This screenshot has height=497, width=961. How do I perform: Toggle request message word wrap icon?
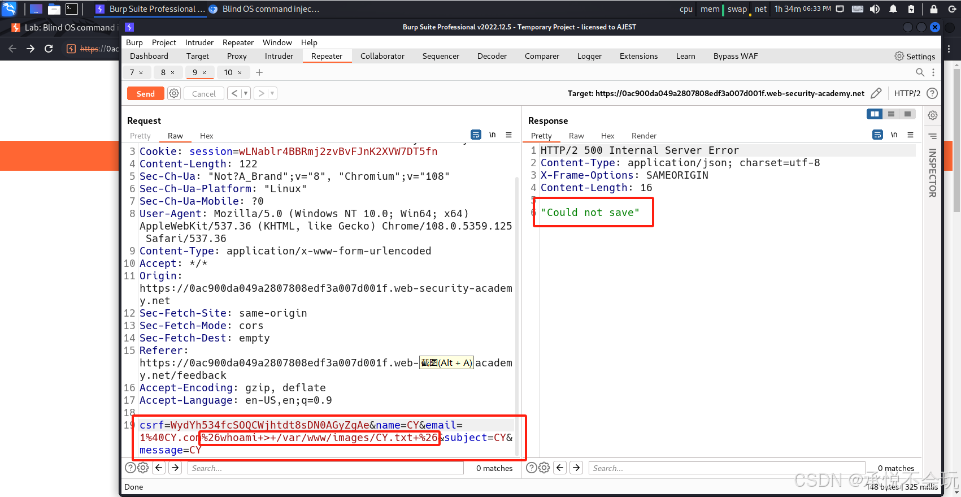click(x=476, y=135)
